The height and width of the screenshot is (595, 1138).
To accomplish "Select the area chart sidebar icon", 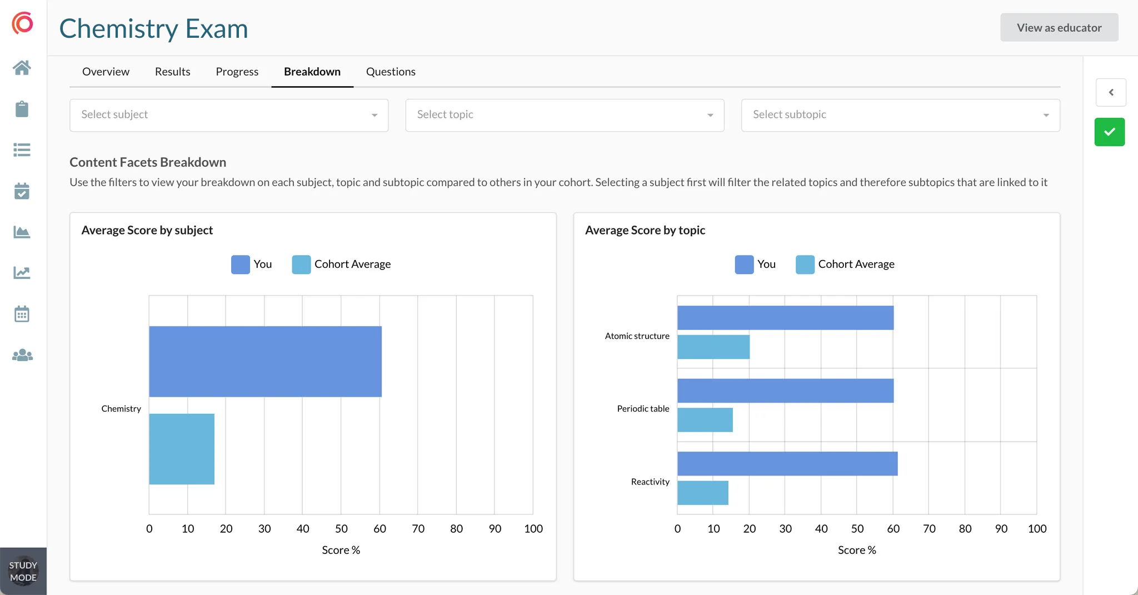I will (22, 232).
